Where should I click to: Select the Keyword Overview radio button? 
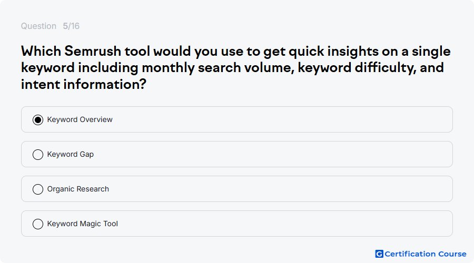click(x=38, y=120)
